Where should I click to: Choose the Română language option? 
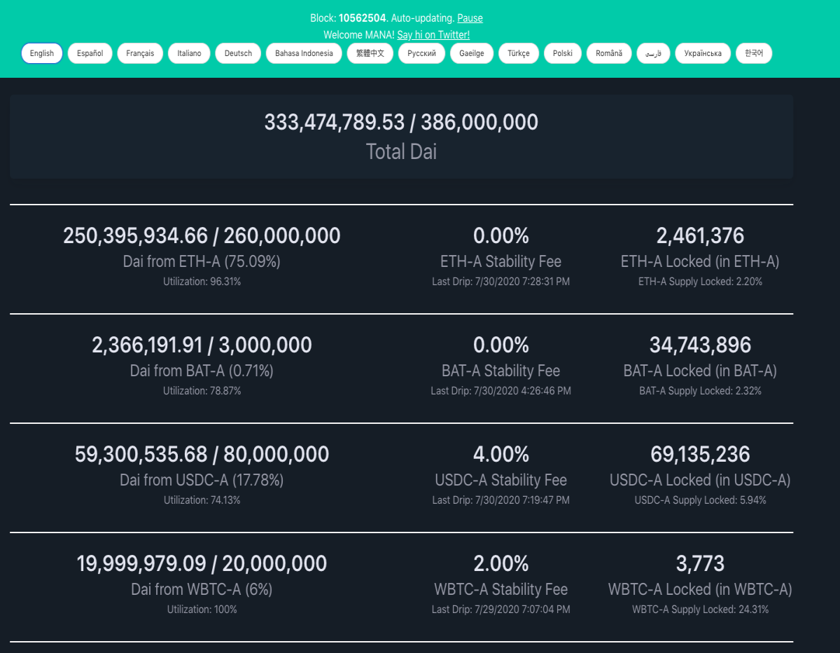coord(609,53)
